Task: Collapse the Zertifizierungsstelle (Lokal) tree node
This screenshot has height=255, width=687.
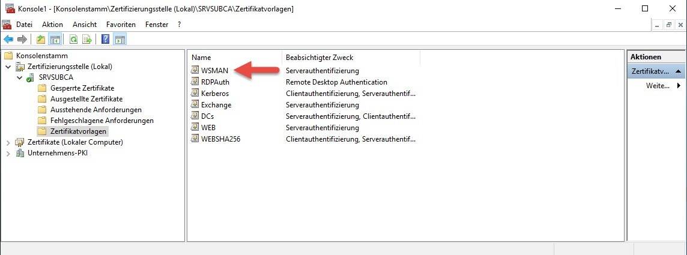Action: coord(8,67)
